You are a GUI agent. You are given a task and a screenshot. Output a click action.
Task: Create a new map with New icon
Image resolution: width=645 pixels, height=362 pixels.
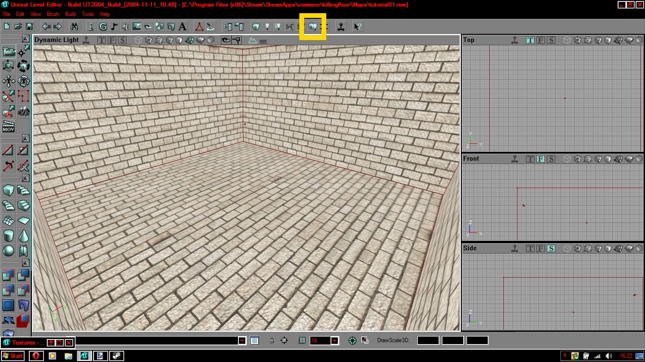pyautogui.click(x=7, y=27)
